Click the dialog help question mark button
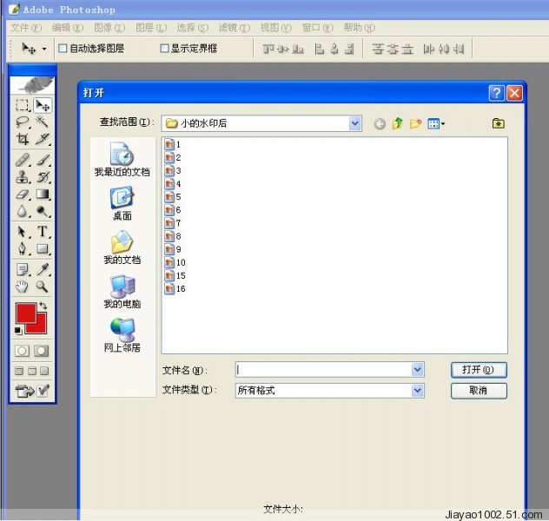 click(497, 93)
